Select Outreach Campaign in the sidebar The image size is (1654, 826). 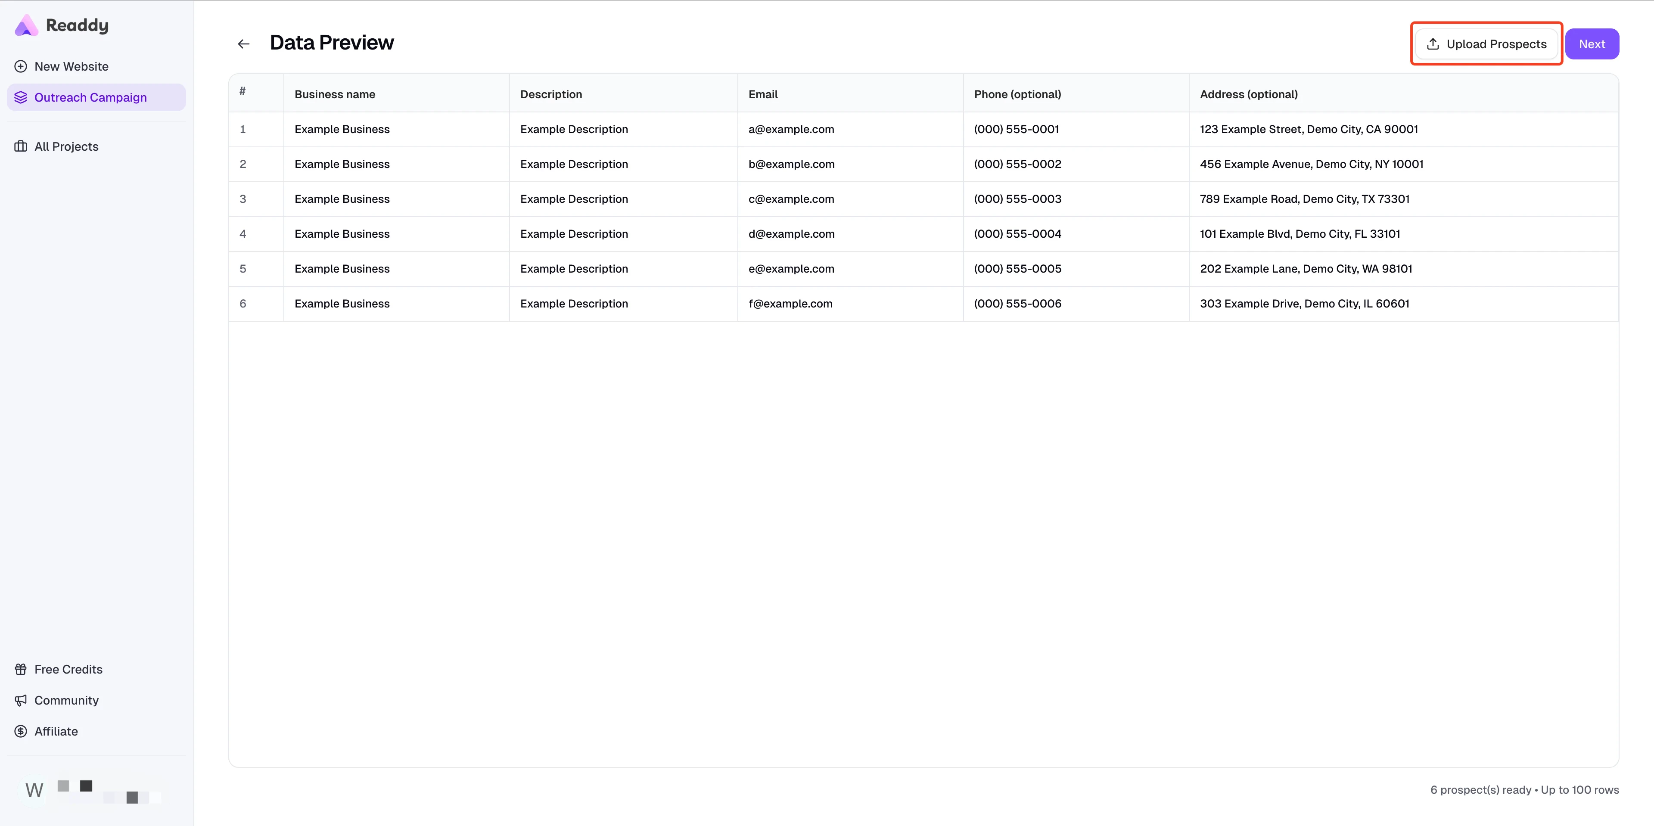90,97
